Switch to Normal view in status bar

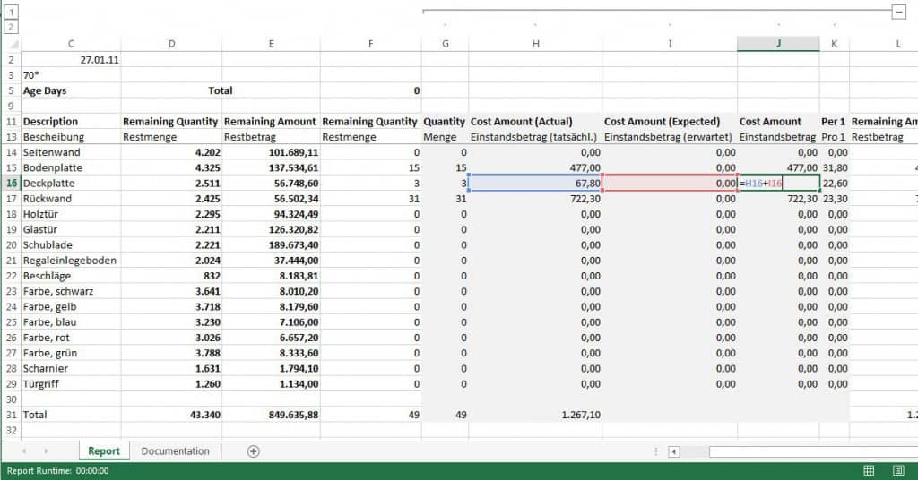869,470
